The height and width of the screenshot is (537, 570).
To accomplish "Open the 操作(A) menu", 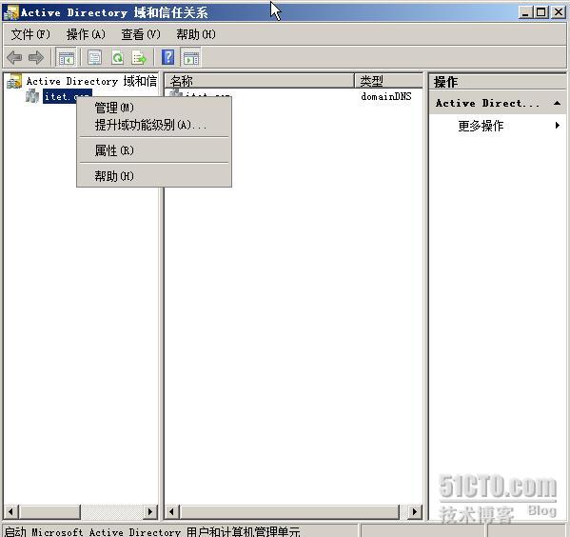I will (x=86, y=34).
